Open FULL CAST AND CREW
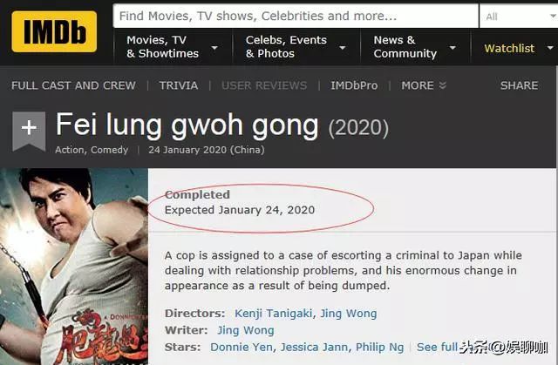Screen dimensions: 558x365 tap(73, 85)
